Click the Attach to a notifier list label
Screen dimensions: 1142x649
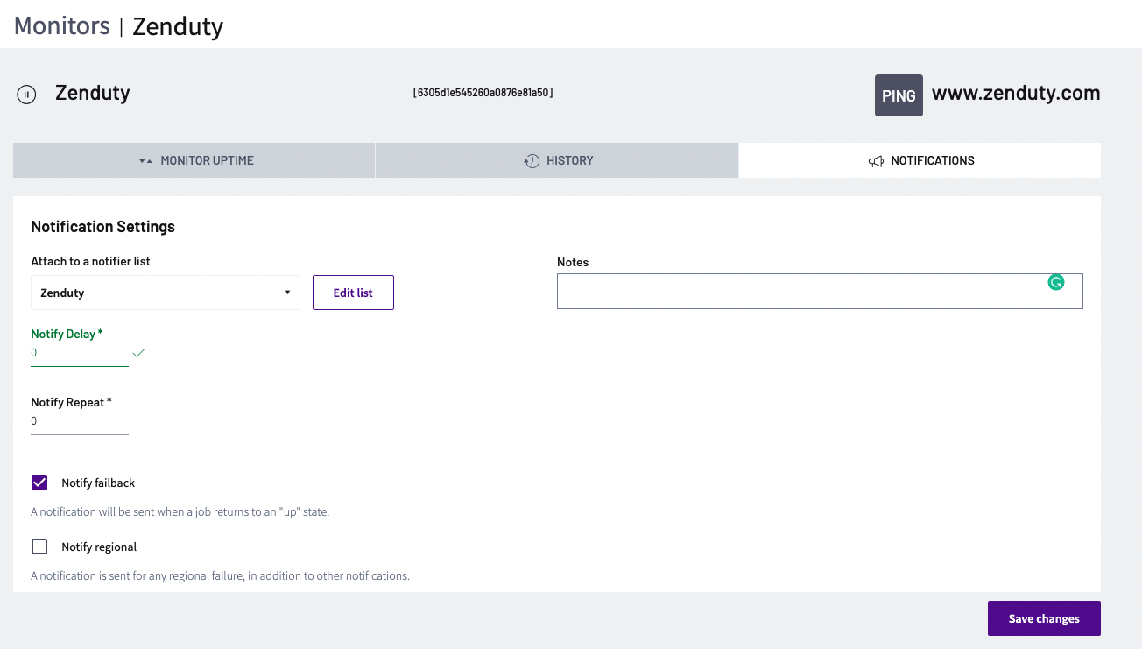click(90, 261)
